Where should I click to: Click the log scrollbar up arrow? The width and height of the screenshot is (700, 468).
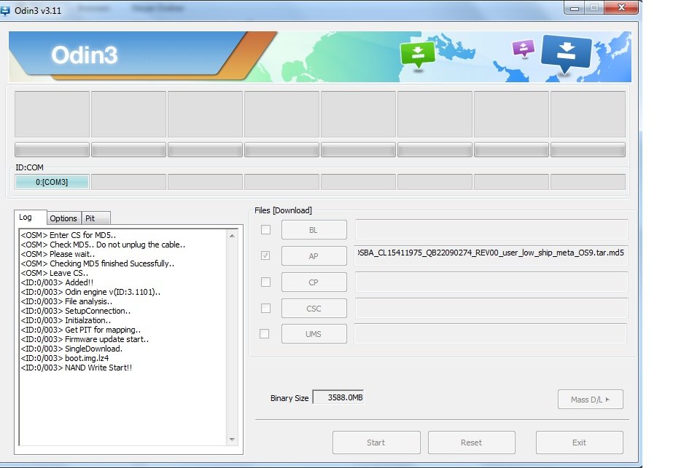coord(232,236)
